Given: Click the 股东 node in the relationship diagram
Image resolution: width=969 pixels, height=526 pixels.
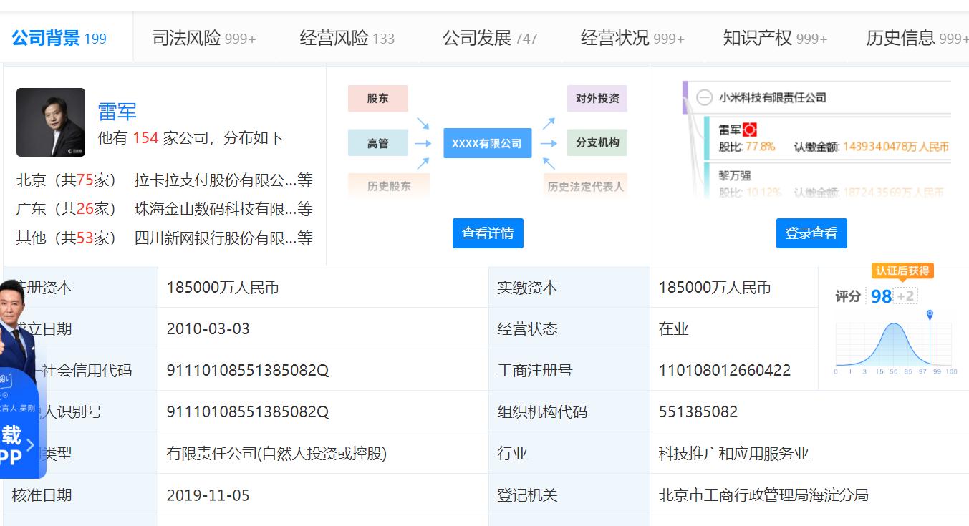Looking at the screenshot, I should click(x=377, y=98).
